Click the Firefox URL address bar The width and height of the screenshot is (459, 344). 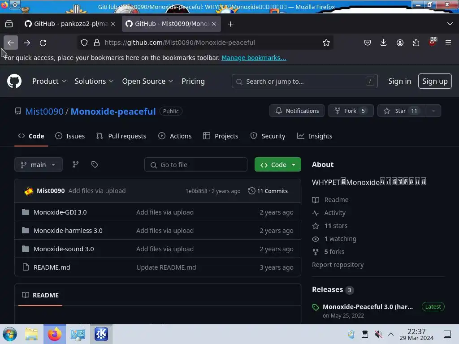(205, 43)
